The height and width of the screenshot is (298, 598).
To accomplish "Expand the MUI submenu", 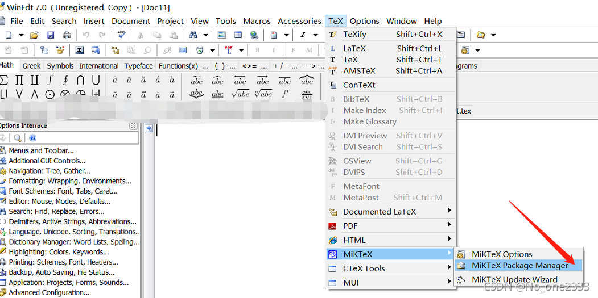I will pos(391,283).
